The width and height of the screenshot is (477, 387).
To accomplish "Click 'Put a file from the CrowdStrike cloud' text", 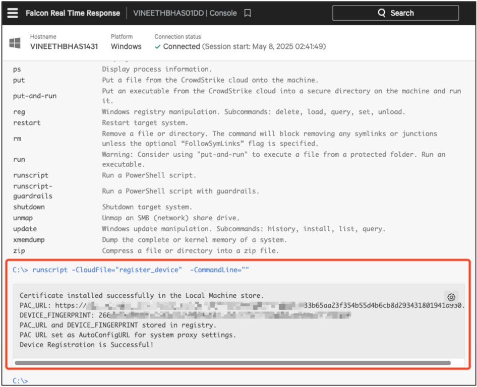I will pos(210,80).
